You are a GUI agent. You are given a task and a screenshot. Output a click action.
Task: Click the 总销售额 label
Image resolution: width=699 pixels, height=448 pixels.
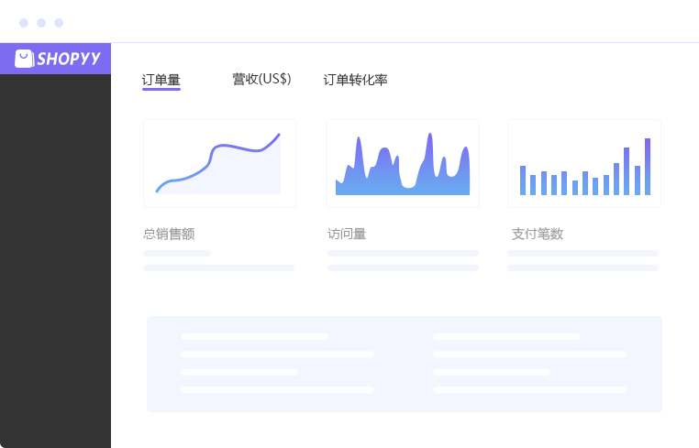169,234
